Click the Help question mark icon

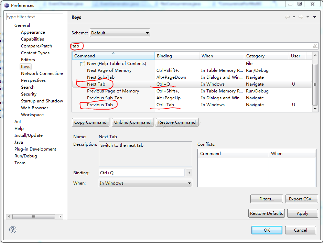point(13,230)
